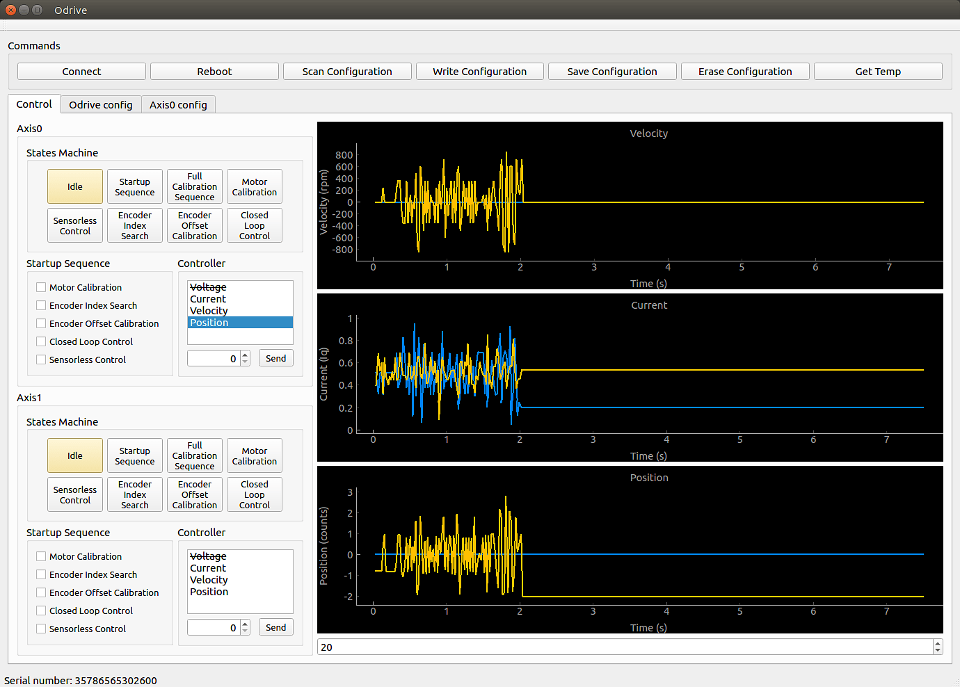Enable Axis0 Motor Calibration checkbox
The width and height of the screenshot is (960, 687).
(x=42, y=287)
